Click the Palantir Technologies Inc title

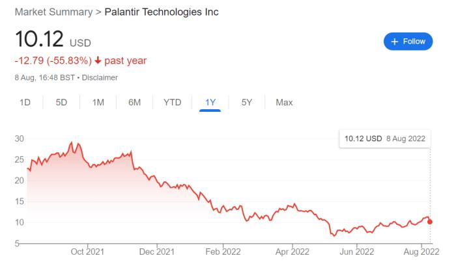point(162,12)
